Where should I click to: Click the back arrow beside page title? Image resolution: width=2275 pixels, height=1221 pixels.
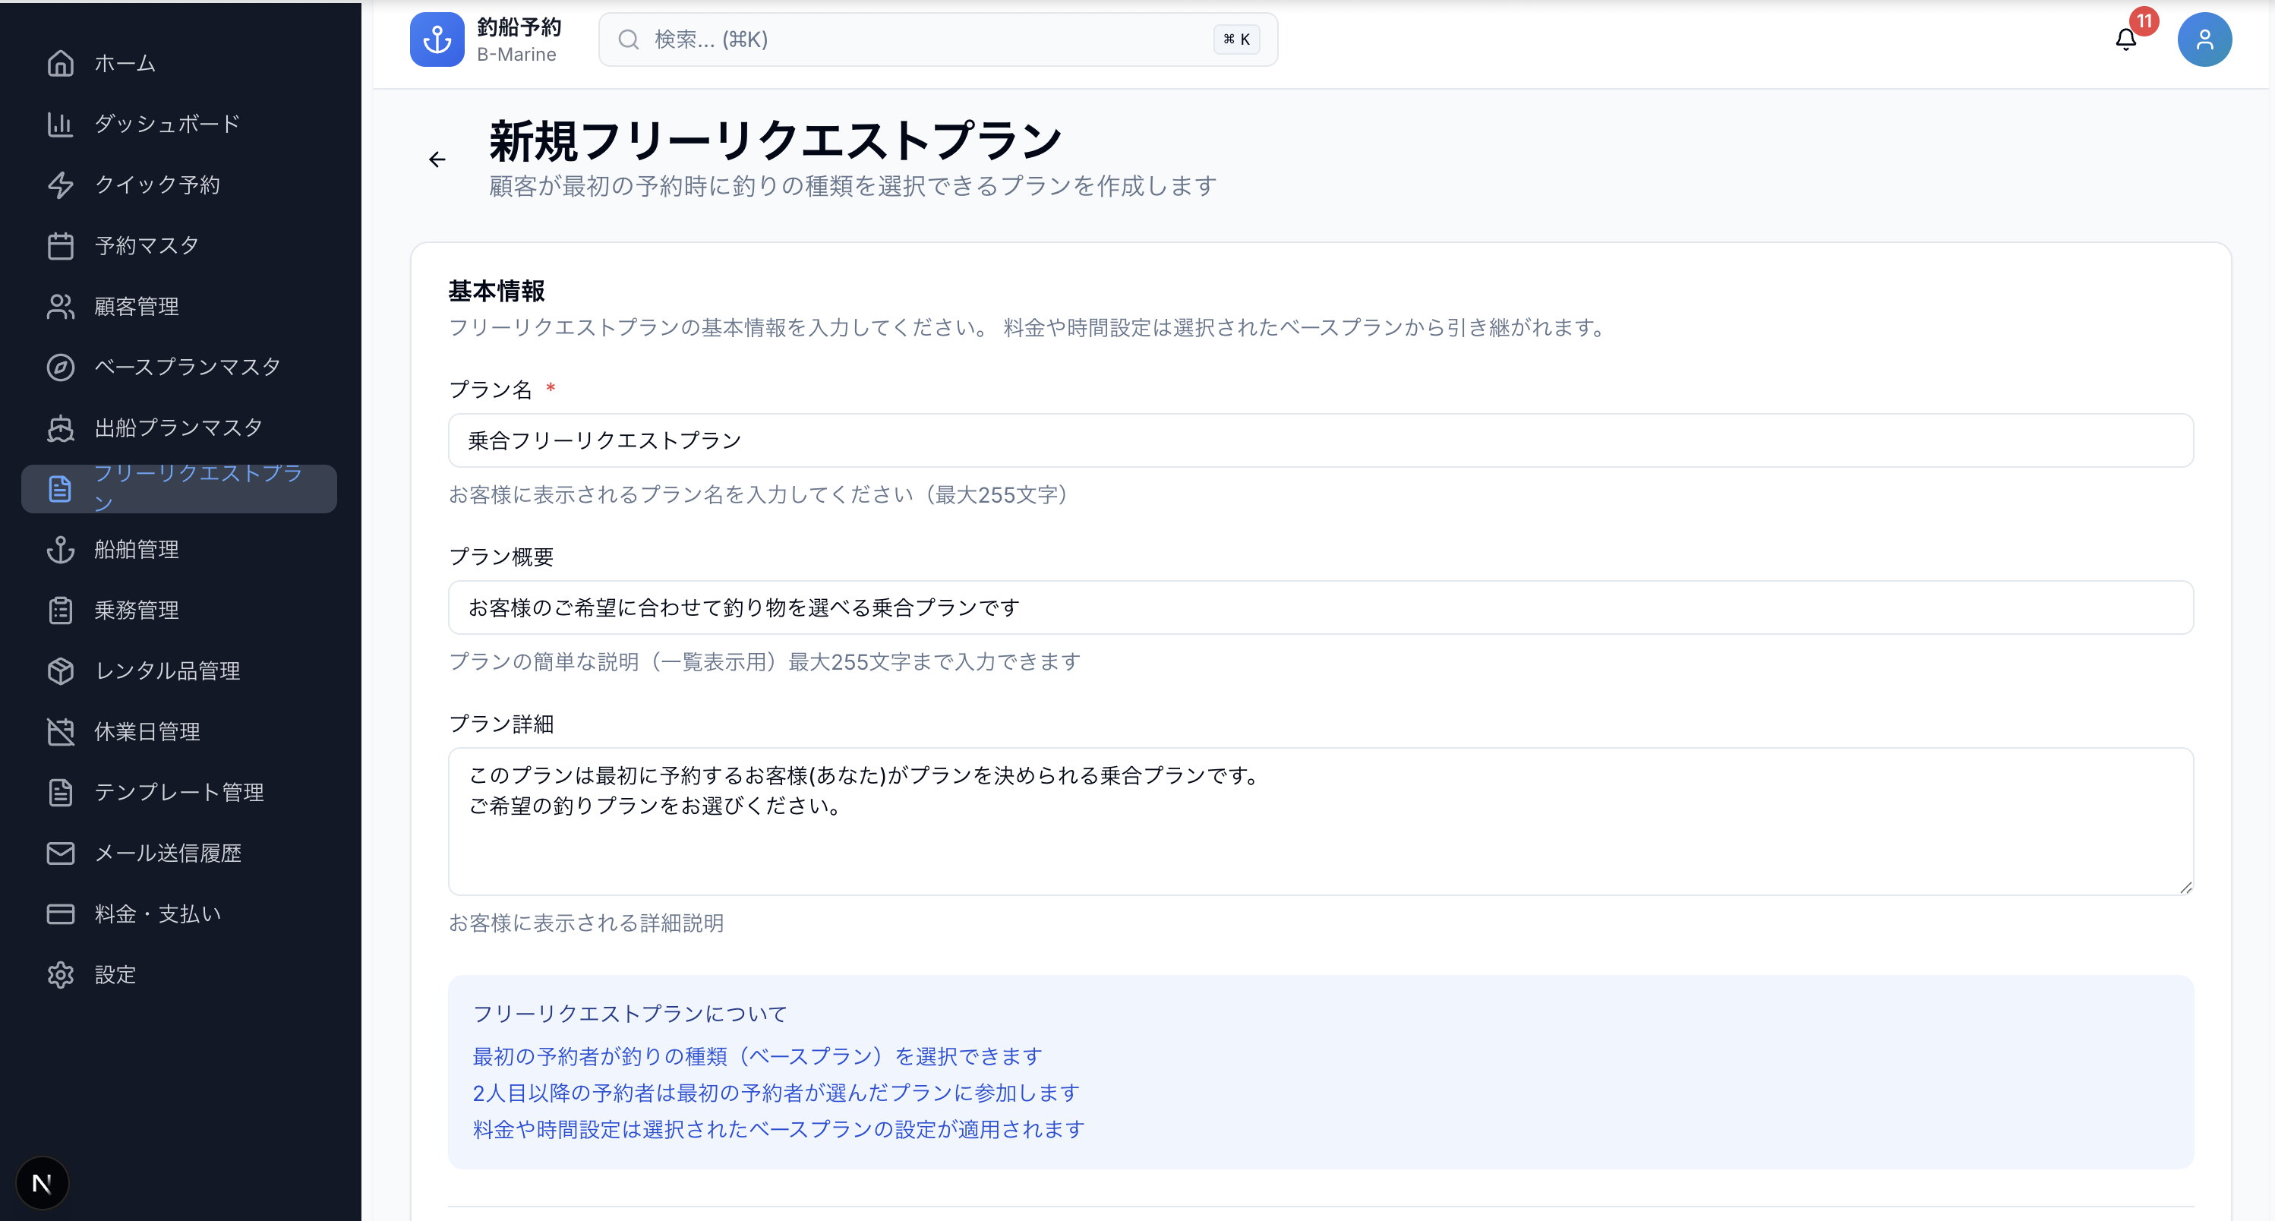437,159
